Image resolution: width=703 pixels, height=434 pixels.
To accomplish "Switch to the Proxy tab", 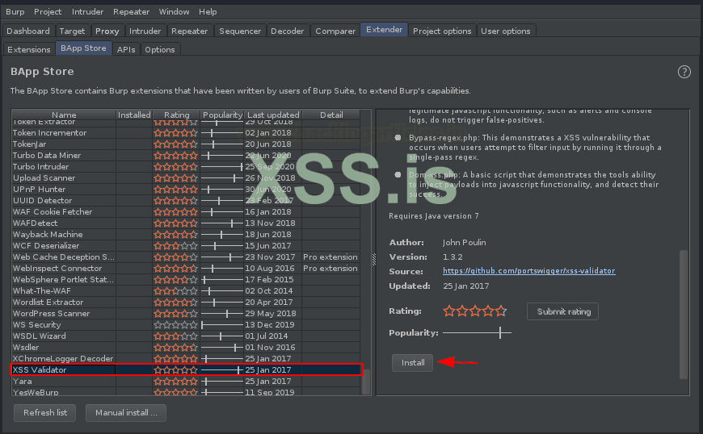I will (x=107, y=31).
